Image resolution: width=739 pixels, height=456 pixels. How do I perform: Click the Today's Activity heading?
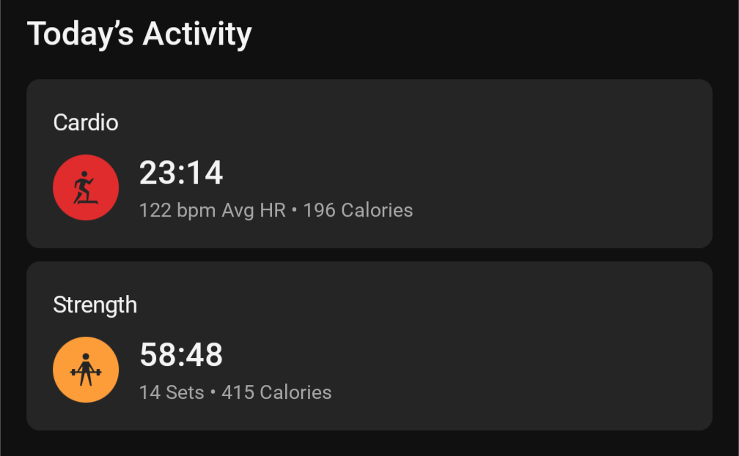pyautogui.click(x=139, y=34)
